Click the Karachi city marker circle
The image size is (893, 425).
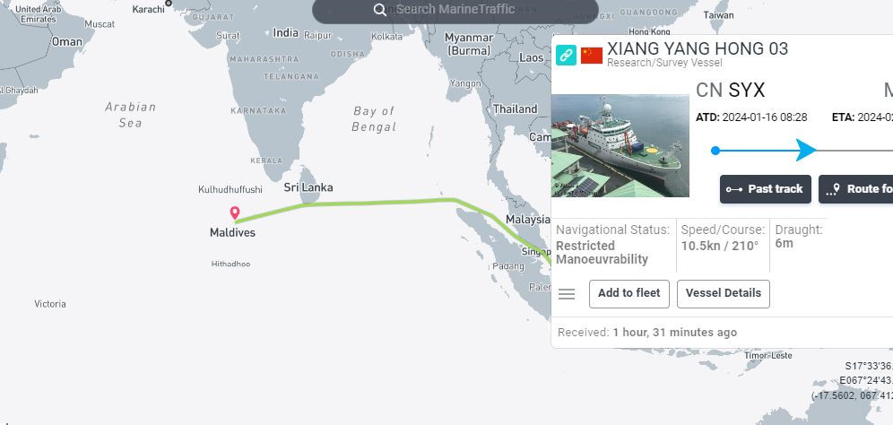169,4
